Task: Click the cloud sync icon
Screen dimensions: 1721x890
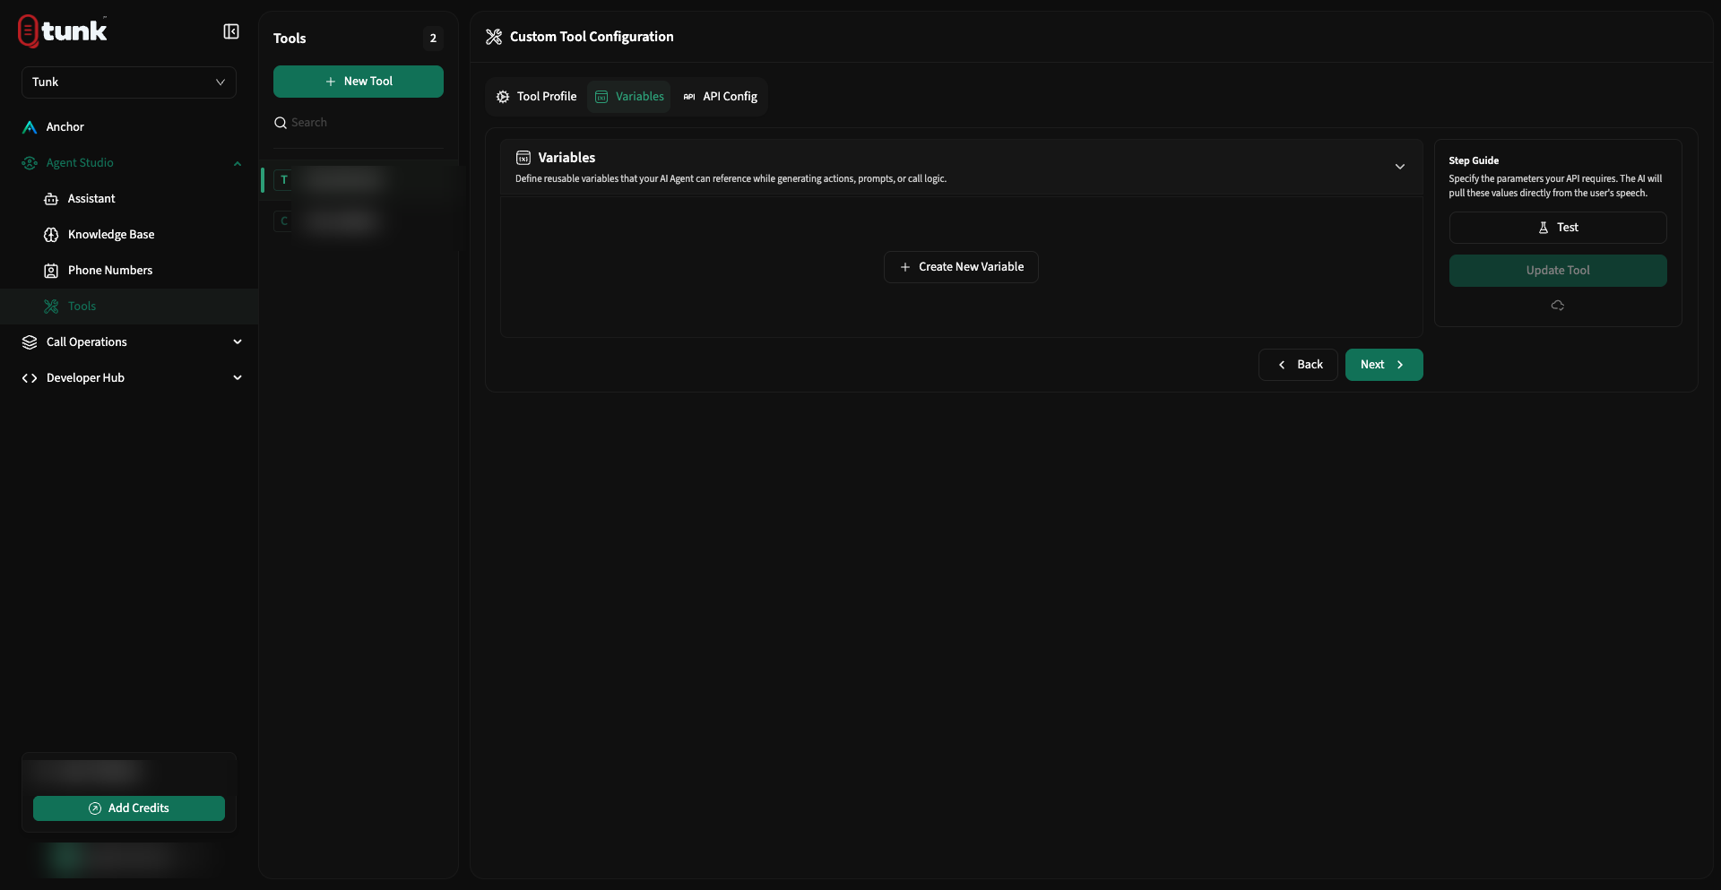Action: (x=1558, y=306)
